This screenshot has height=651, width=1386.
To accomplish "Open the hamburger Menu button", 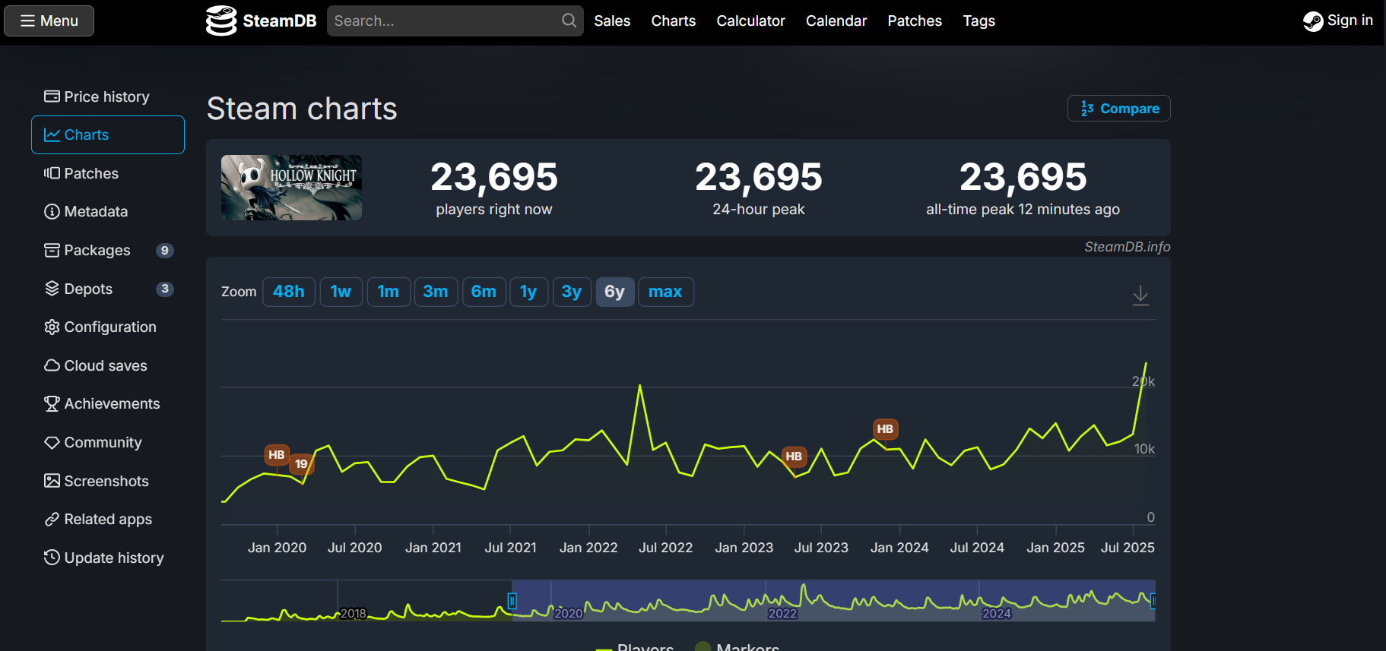I will click(49, 21).
